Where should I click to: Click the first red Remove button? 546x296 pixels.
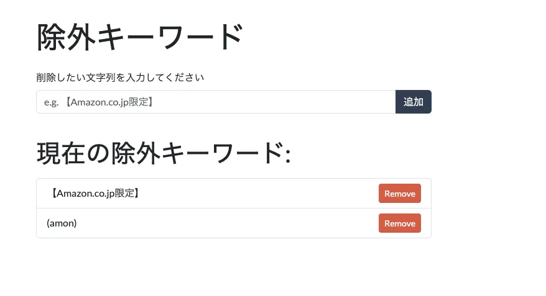(x=399, y=194)
